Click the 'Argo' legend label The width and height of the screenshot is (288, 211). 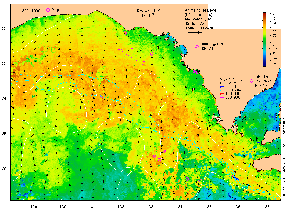[56, 10]
